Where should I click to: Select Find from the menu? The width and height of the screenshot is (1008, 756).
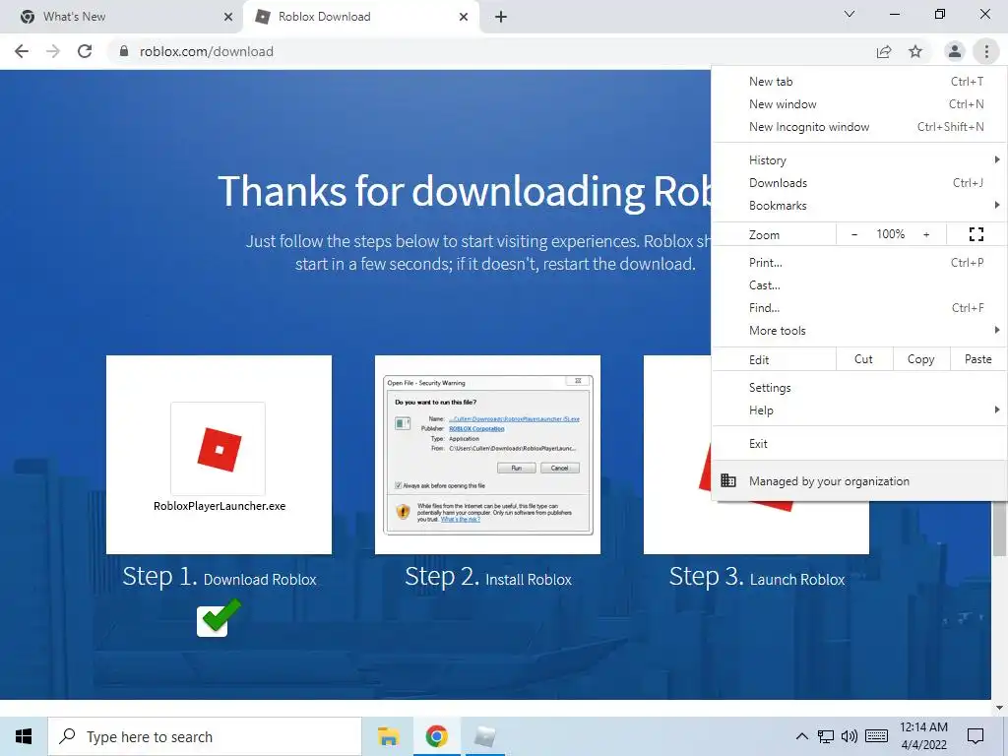(x=859, y=307)
